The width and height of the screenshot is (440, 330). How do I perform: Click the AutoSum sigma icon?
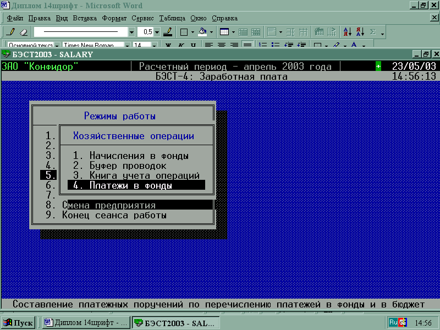point(373,32)
